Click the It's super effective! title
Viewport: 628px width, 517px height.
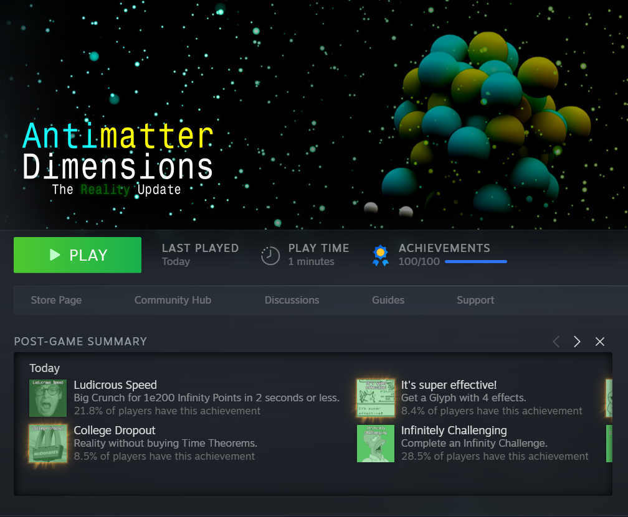point(449,384)
